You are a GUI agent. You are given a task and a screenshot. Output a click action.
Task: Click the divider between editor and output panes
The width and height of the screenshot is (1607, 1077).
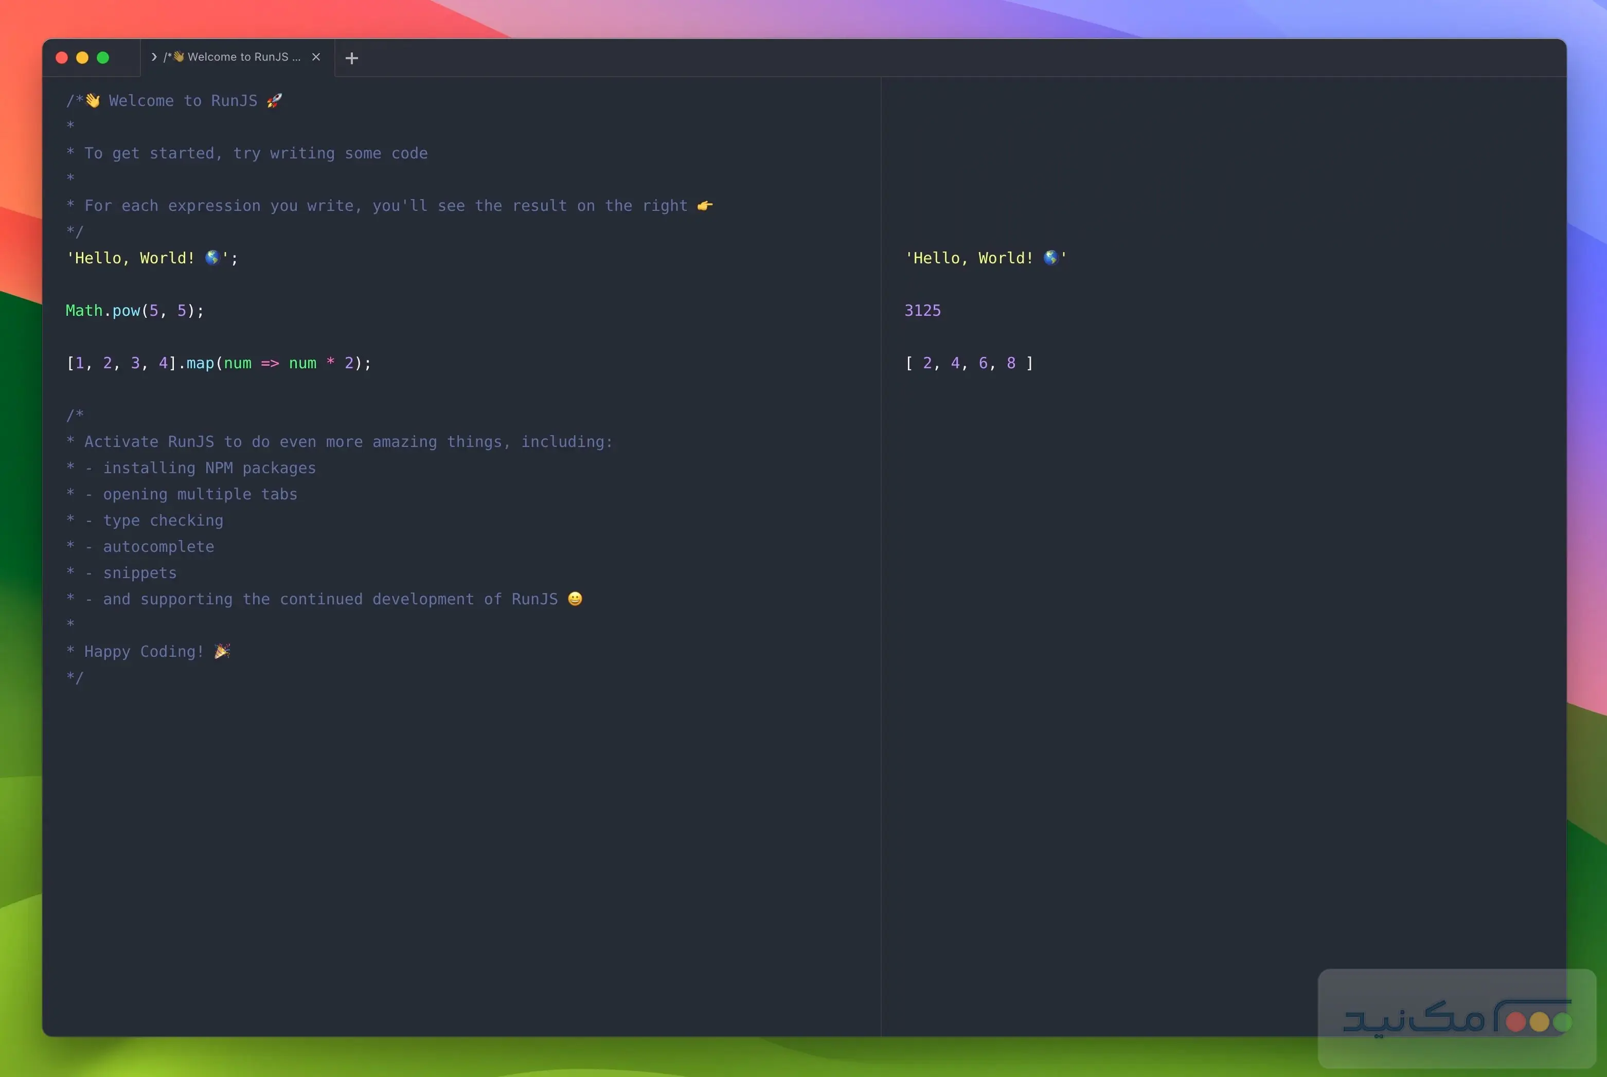pyautogui.click(x=881, y=549)
